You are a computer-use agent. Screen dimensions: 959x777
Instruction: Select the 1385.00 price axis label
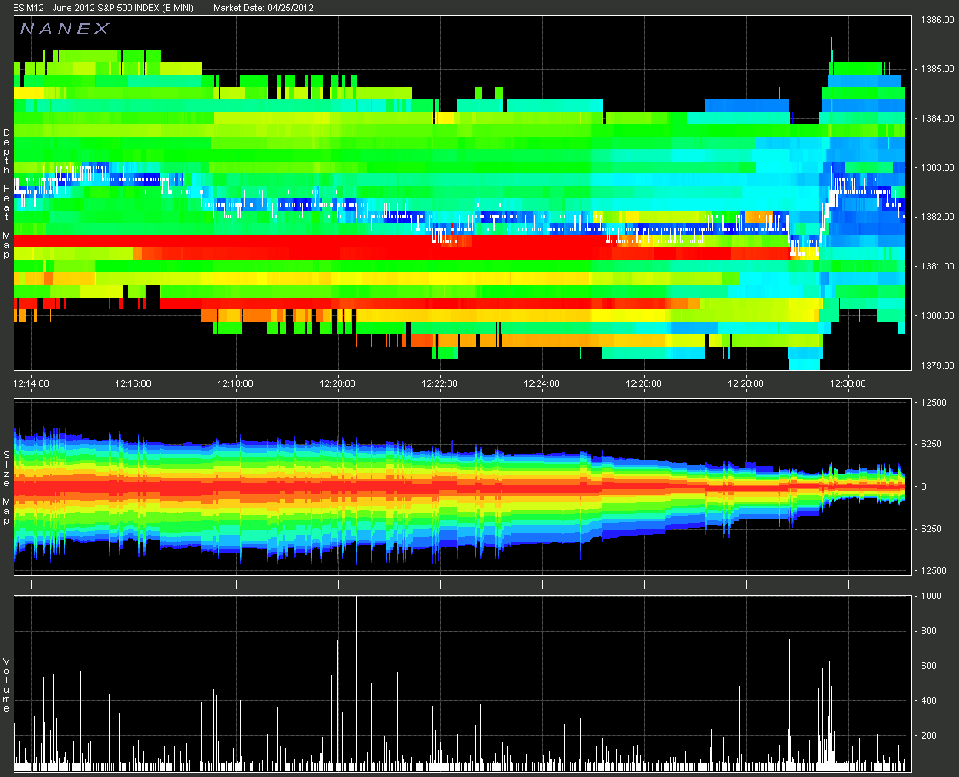tap(938, 69)
